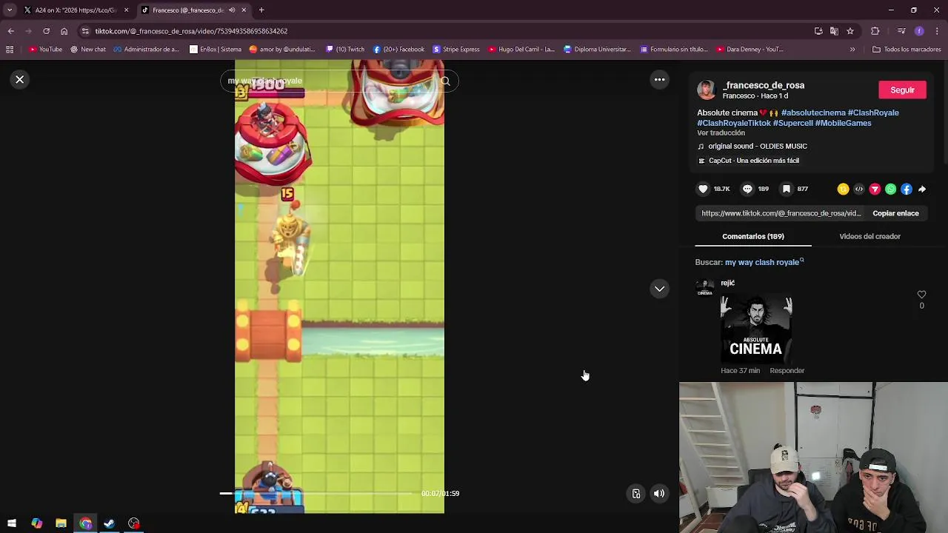Share the video to Facebook
Screen dimensions: 948x533
[x=907, y=190]
